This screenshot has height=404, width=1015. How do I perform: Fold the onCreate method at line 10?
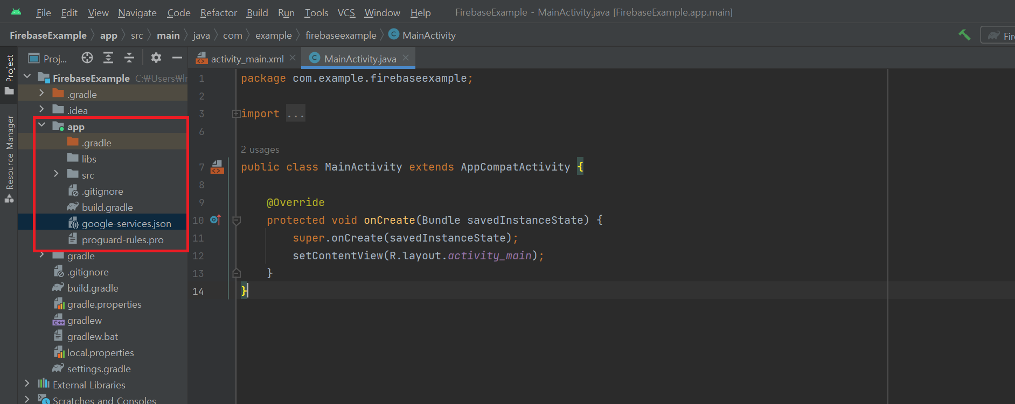[236, 220]
